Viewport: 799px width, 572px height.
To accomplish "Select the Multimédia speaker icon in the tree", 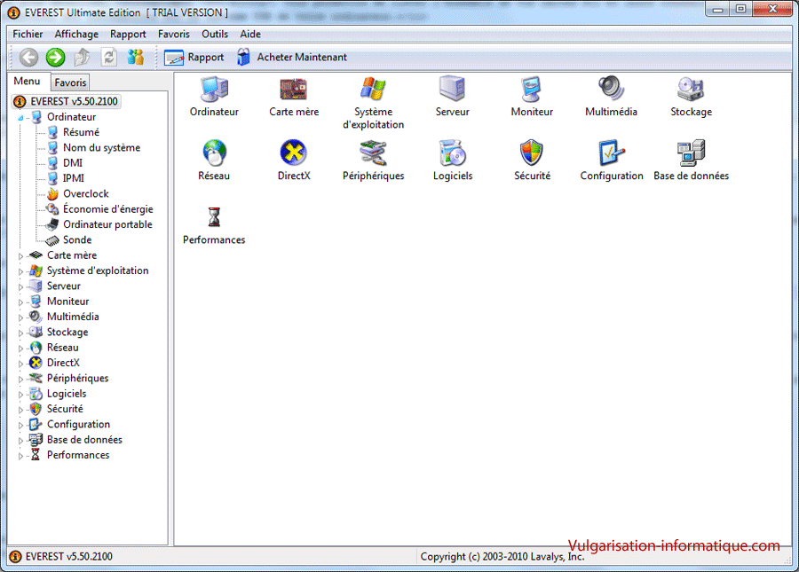I will (36, 317).
